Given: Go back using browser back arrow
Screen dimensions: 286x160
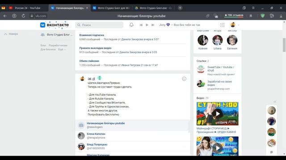Looking at the screenshot, I should point(5,16).
